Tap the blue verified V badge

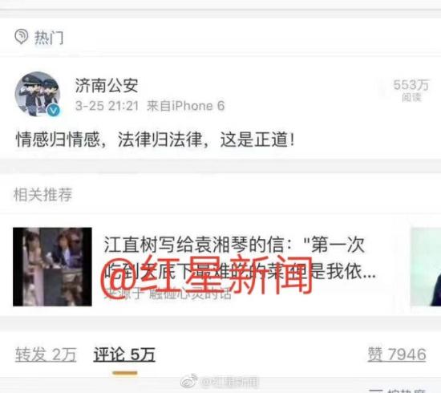pos(54,110)
